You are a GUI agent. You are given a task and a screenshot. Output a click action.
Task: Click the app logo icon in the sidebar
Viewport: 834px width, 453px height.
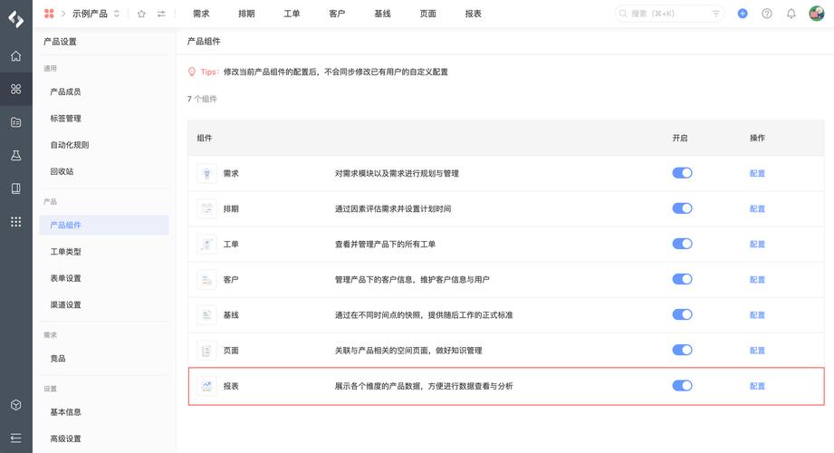16,19
